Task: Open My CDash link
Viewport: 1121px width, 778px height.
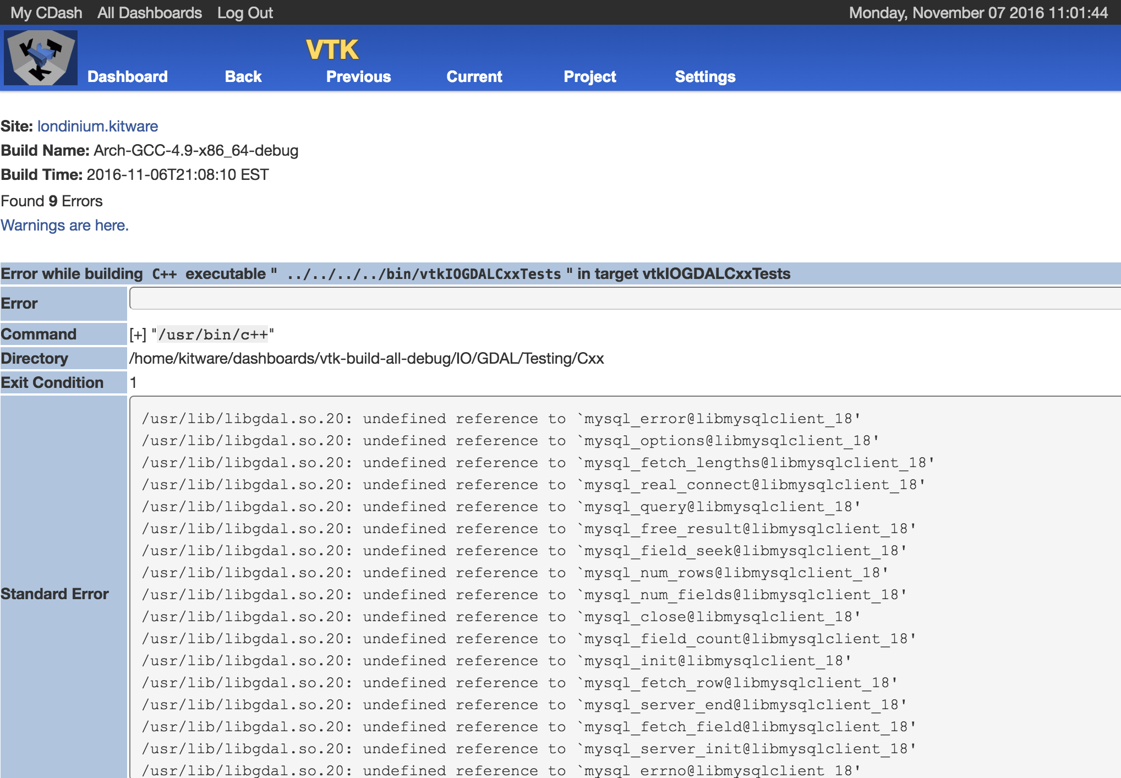Action: 46,13
